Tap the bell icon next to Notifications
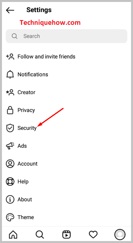The image size is (133, 243). tap(10, 74)
